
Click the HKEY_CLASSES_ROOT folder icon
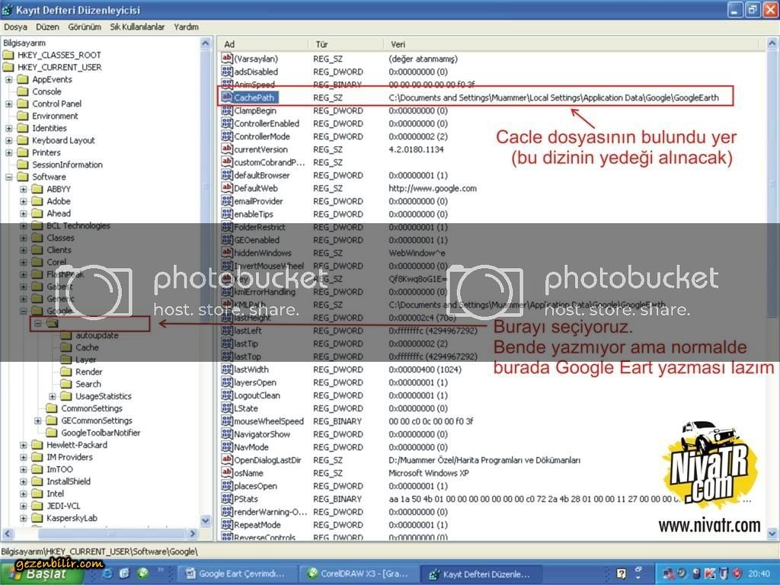click(8, 55)
